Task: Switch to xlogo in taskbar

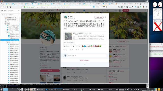Action: click(110, 89)
